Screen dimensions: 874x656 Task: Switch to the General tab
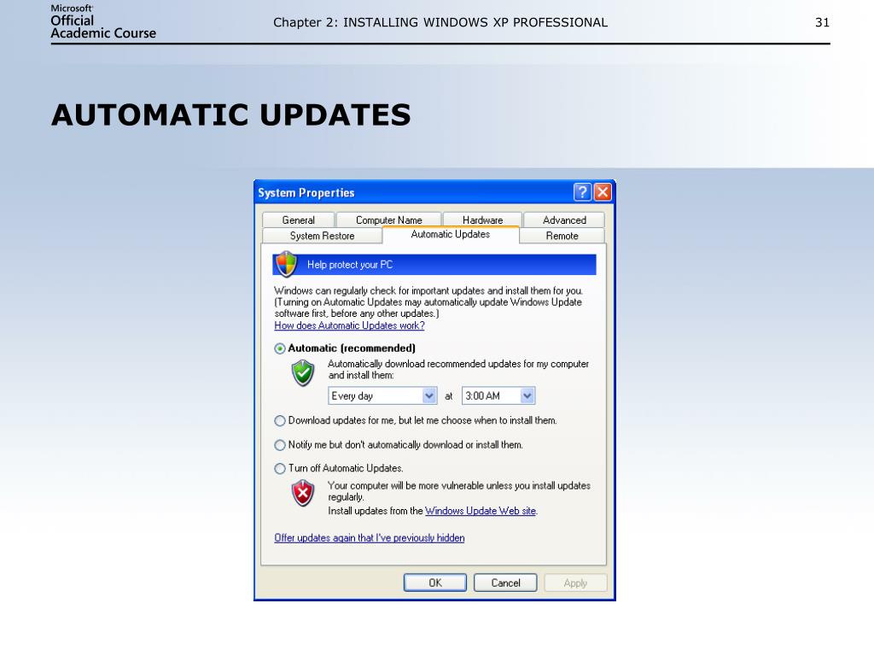point(298,220)
